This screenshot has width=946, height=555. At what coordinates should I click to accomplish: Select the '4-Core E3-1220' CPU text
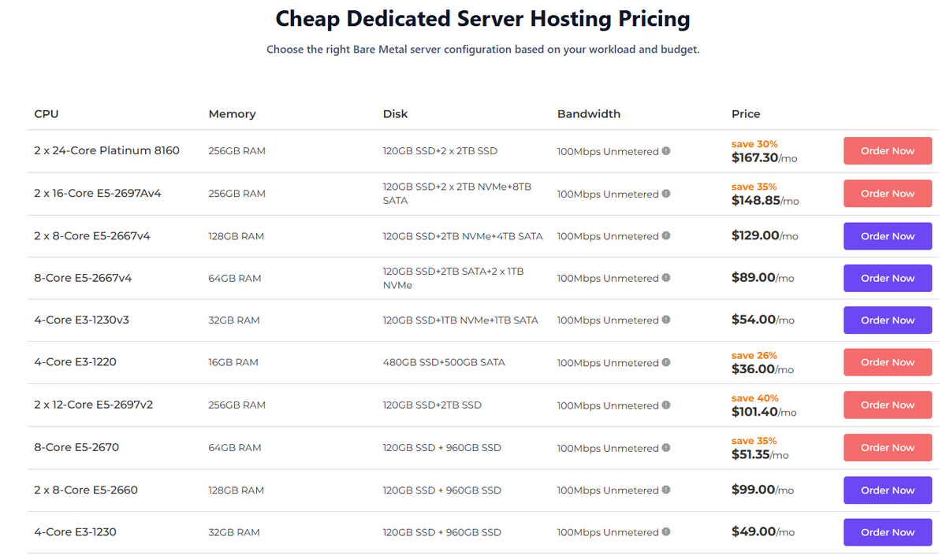[x=75, y=362]
